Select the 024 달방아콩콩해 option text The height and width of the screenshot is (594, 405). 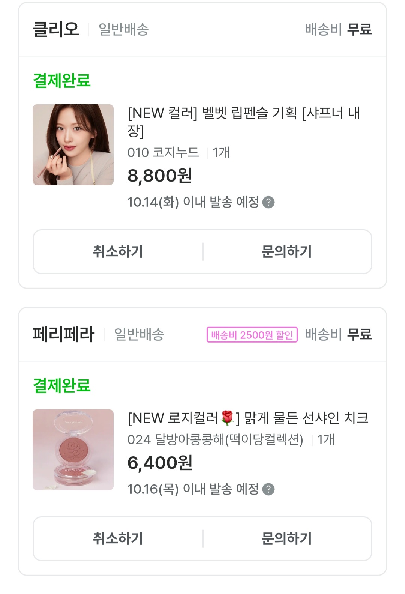pos(215,440)
